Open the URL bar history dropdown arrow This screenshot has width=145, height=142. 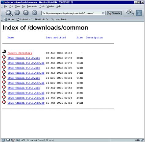(x=103, y=13)
